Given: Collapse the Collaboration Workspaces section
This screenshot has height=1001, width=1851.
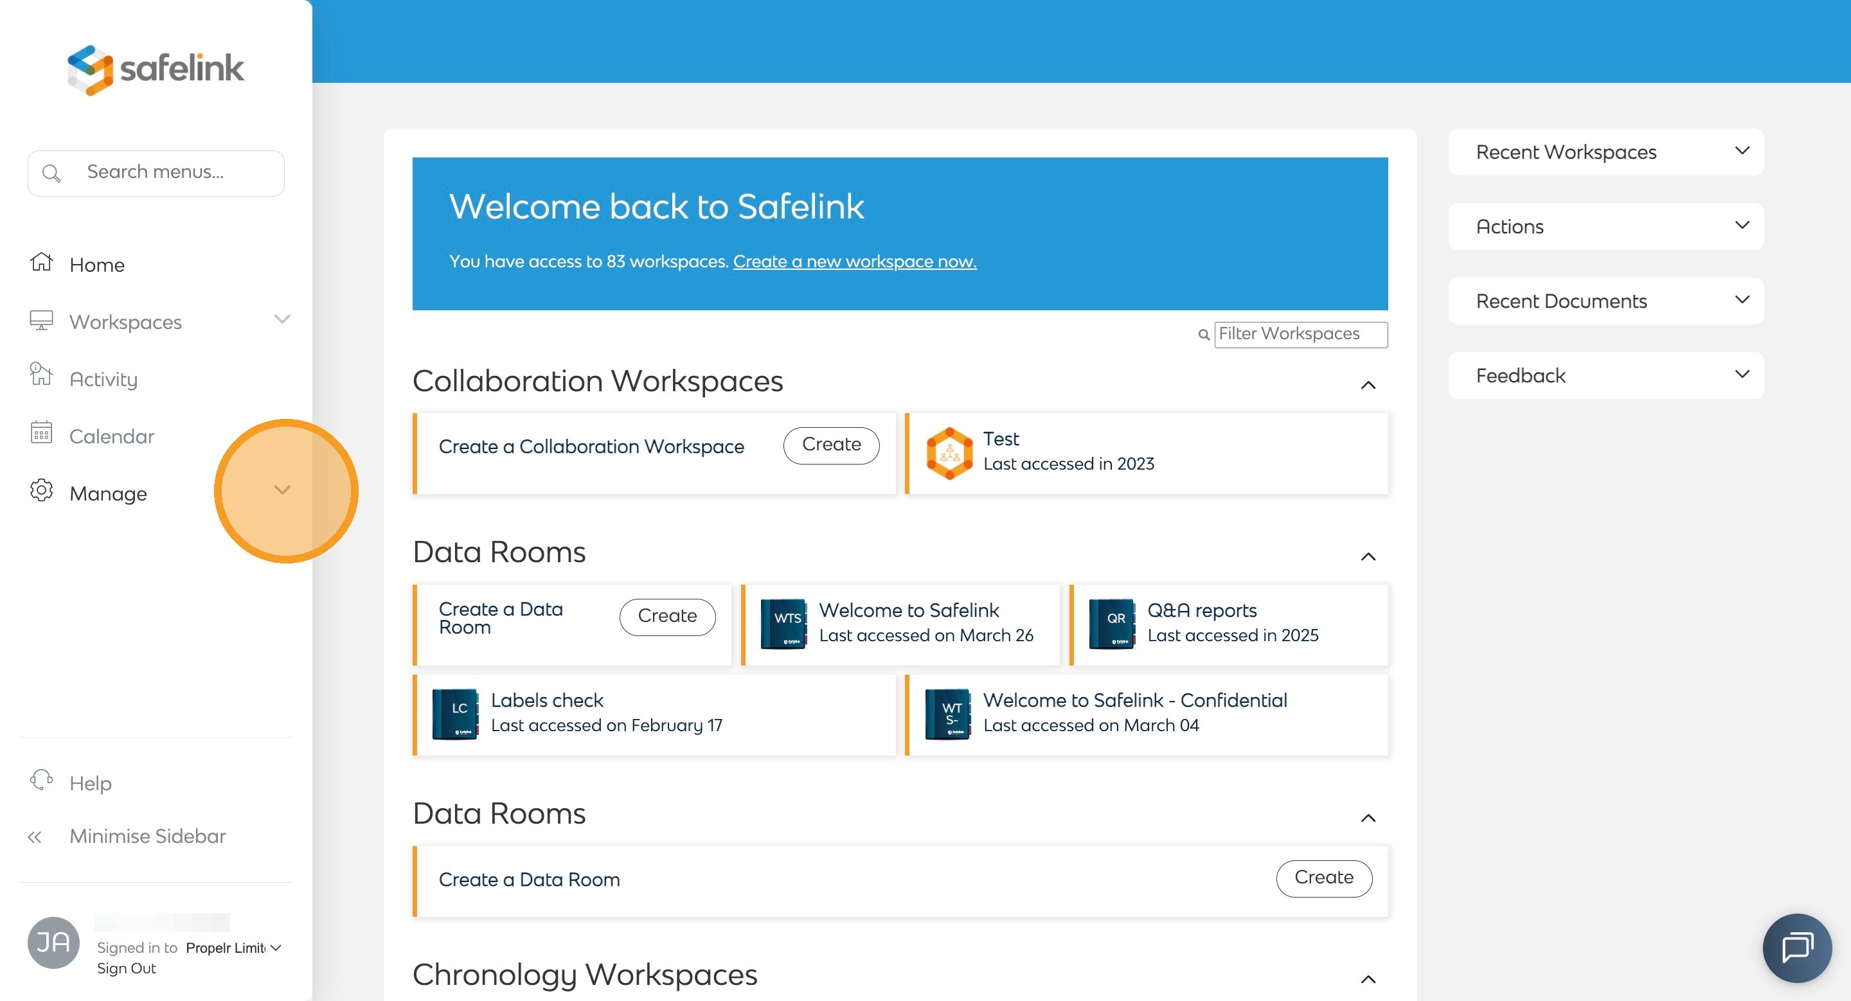Looking at the screenshot, I should click(1368, 385).
